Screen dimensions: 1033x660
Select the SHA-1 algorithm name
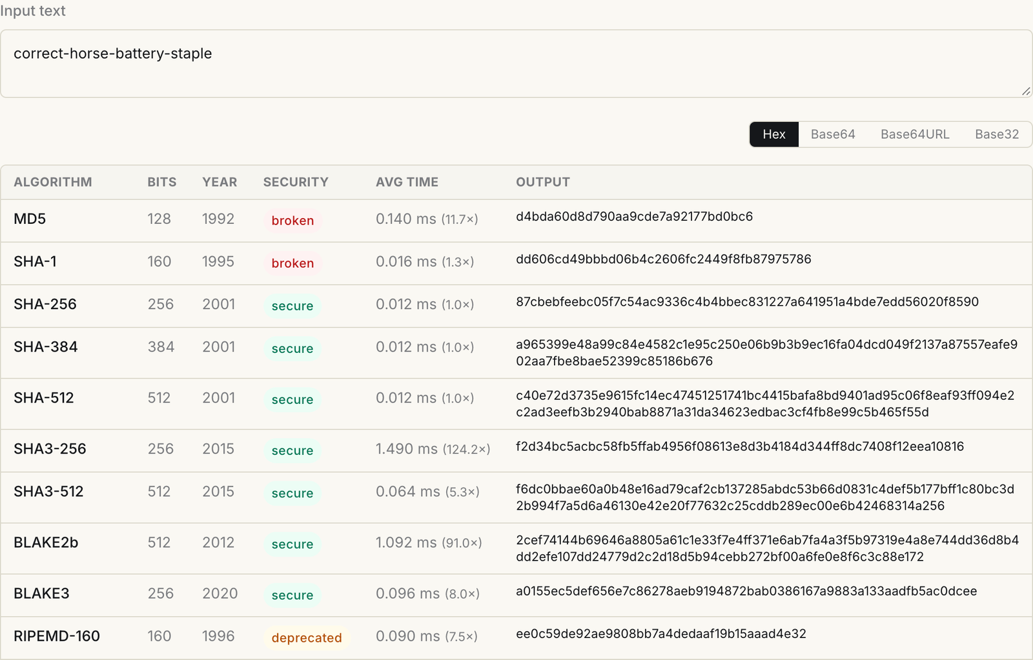coord(36,261)
